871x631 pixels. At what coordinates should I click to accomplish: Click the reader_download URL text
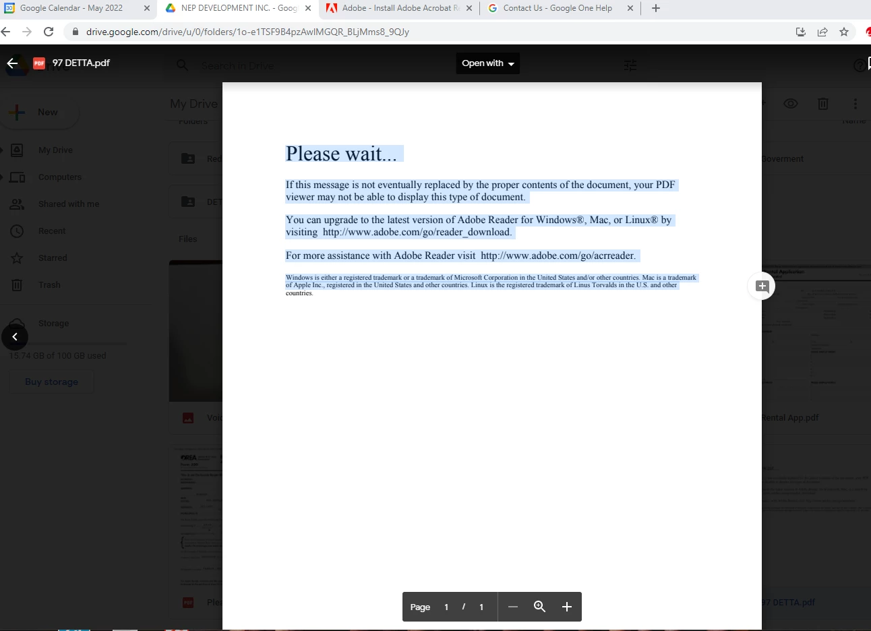point(417,232)
